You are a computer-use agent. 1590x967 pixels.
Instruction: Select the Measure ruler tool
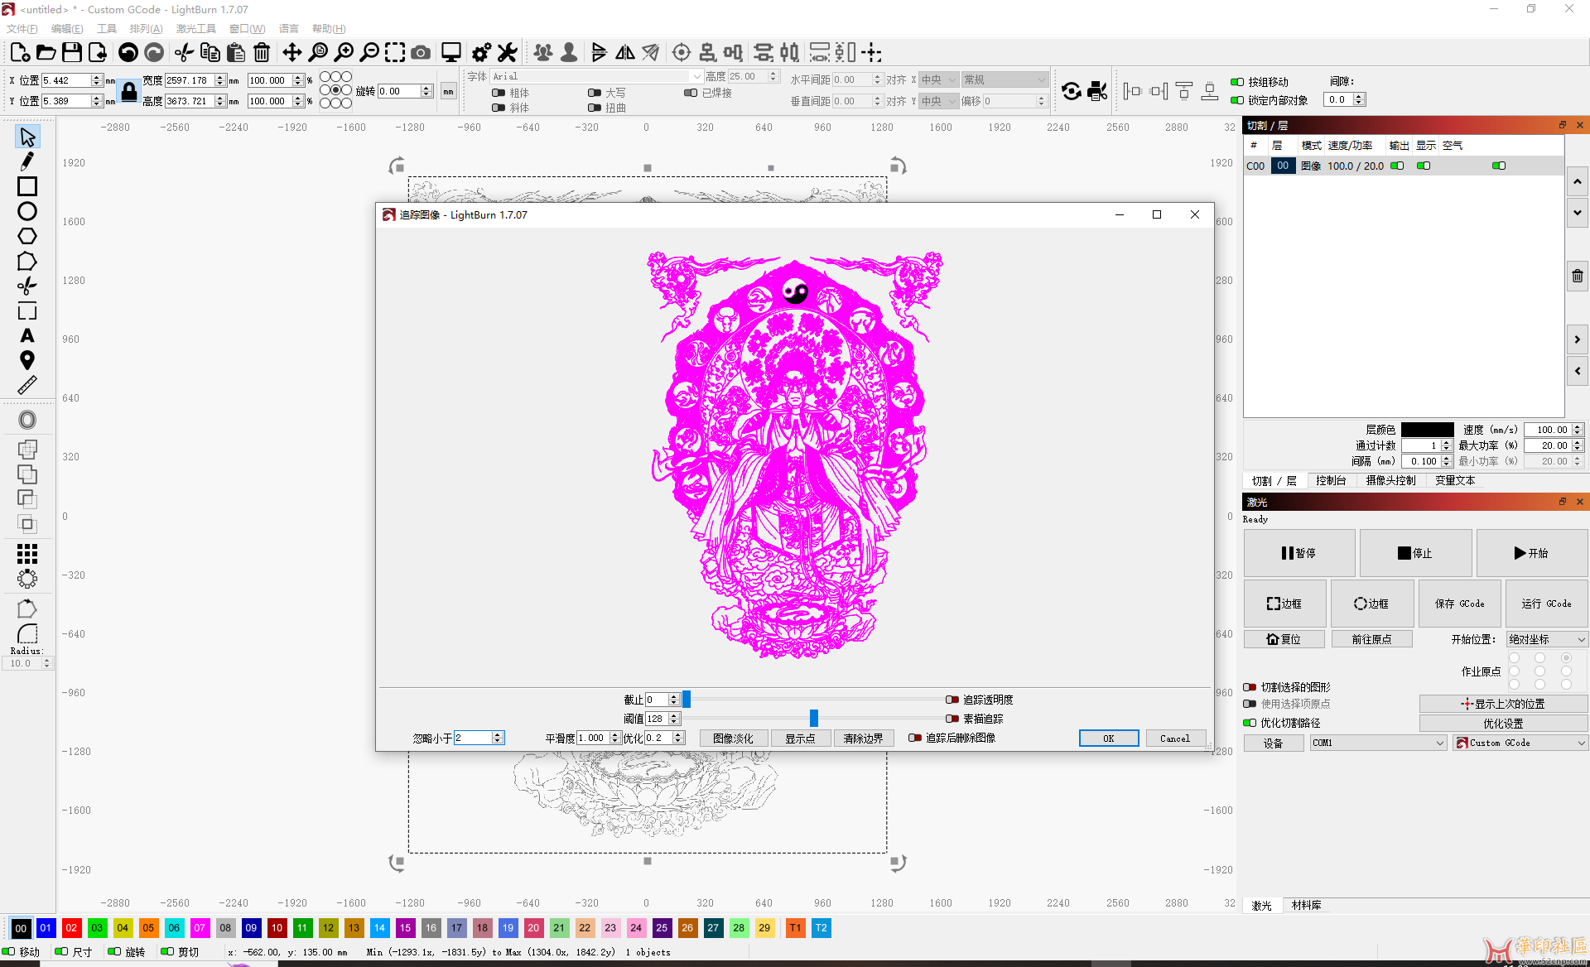[x=27, y=385]
